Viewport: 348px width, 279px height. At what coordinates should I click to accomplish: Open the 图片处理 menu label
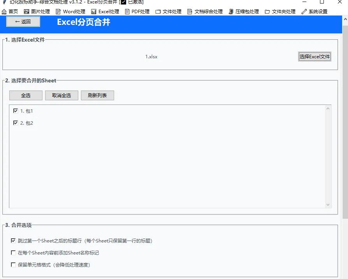coord(40,12)
